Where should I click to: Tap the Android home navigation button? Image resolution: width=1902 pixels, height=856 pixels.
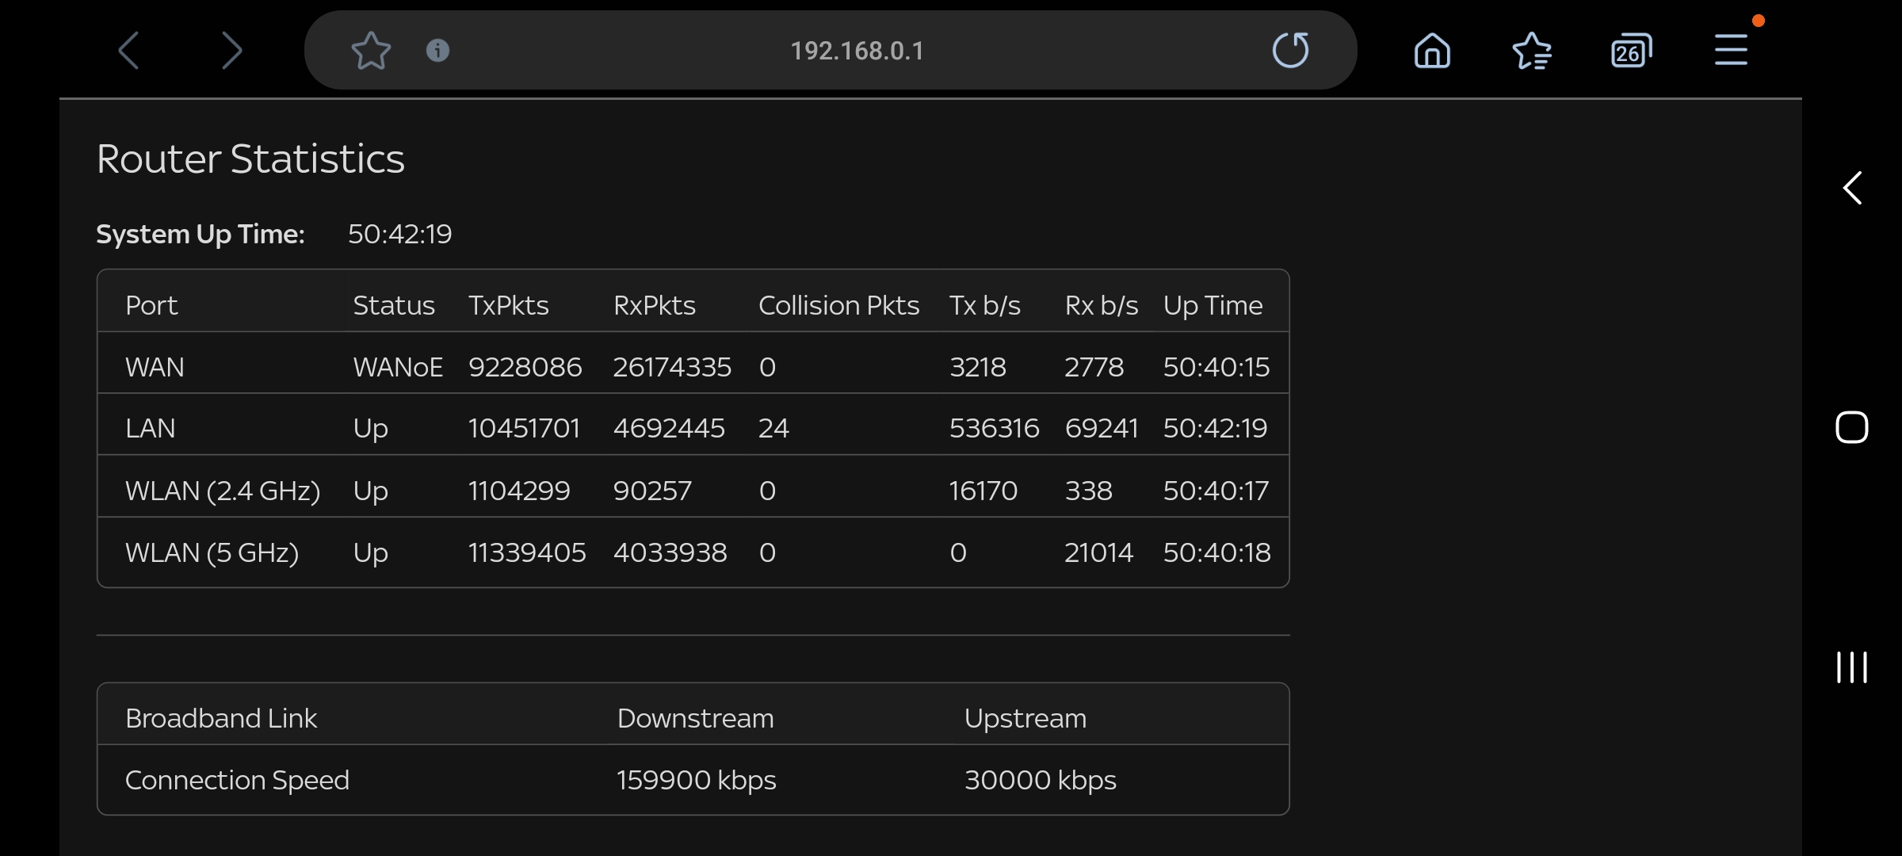point(1852,428)
